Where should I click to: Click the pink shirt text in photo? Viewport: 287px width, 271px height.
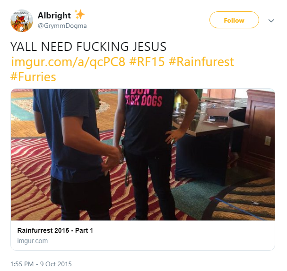pyautogui.click(x=144, y=98)
